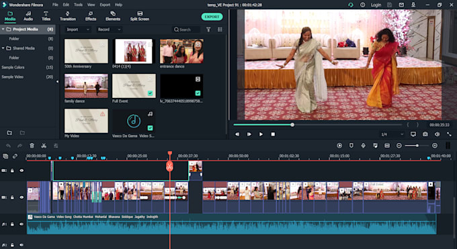Zoom in the timeline with plus icon

[x=435, y=146]
